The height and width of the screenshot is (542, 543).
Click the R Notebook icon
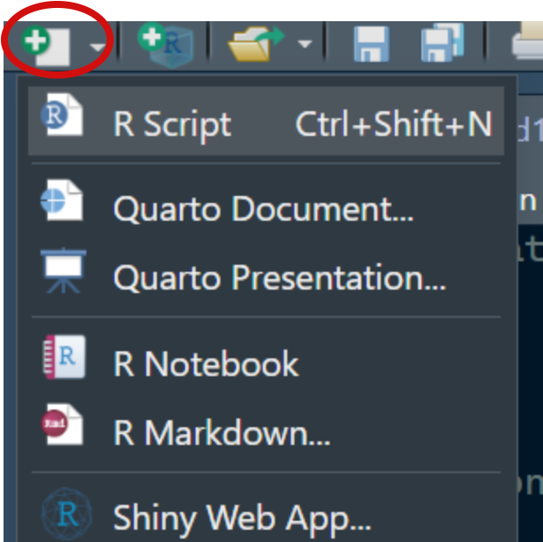point(63,357)
